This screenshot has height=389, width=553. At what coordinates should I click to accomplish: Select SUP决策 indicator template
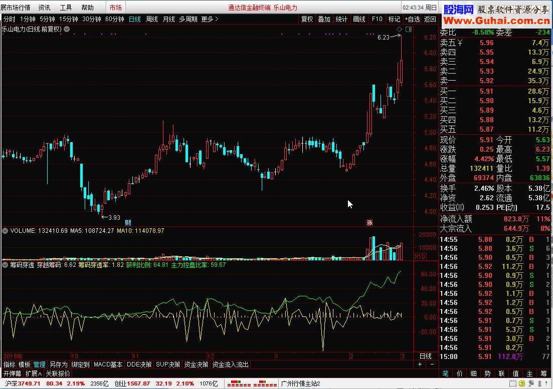click(x=168, y=364)
